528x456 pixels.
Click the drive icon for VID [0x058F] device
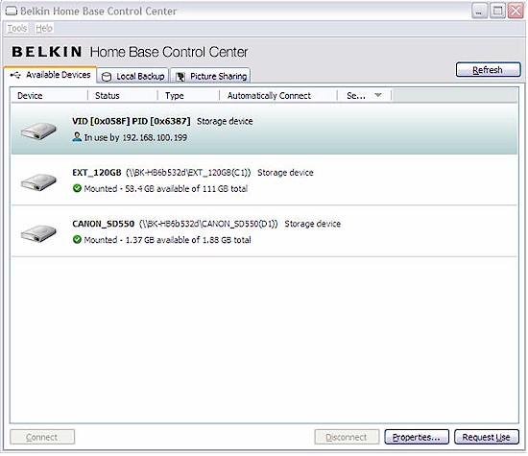coord(38,131)
